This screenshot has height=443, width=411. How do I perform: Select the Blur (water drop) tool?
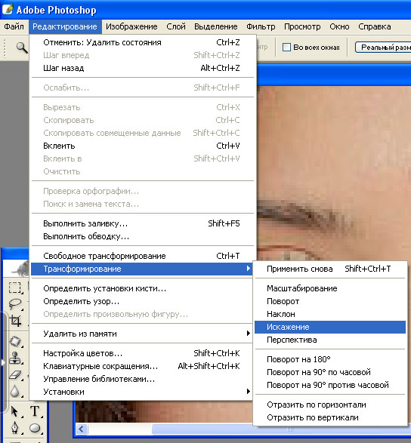tap(14, 391)
